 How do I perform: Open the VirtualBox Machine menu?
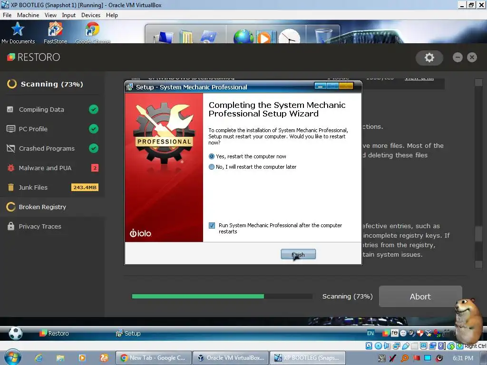click(28, 15)
